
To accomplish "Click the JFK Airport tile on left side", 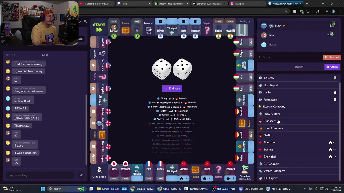I will (x=99, y=100).
